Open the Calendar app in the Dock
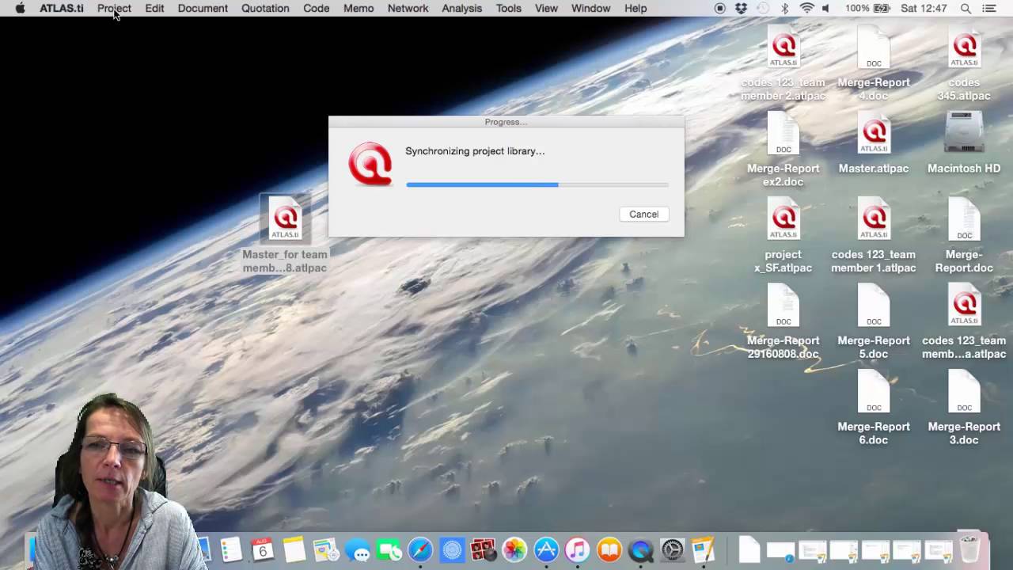This screenshot has height=570, width=1013. pyautogui.click(x=263, y=549)
